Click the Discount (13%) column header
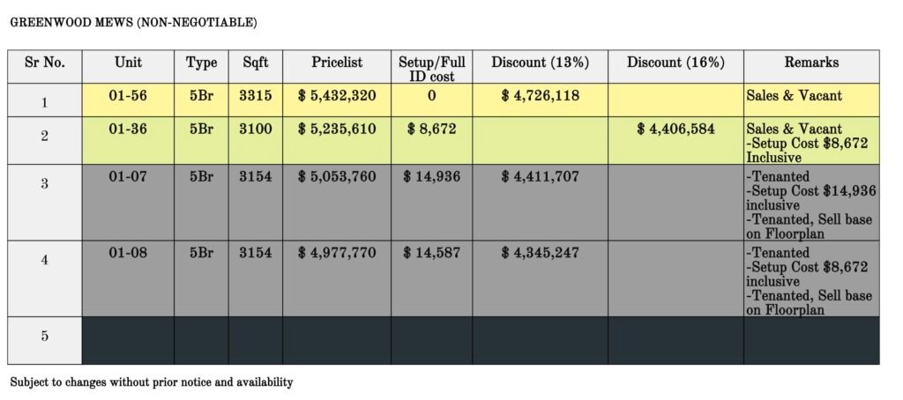The height and width of the screenshot is (400, 903). point(541,67)
